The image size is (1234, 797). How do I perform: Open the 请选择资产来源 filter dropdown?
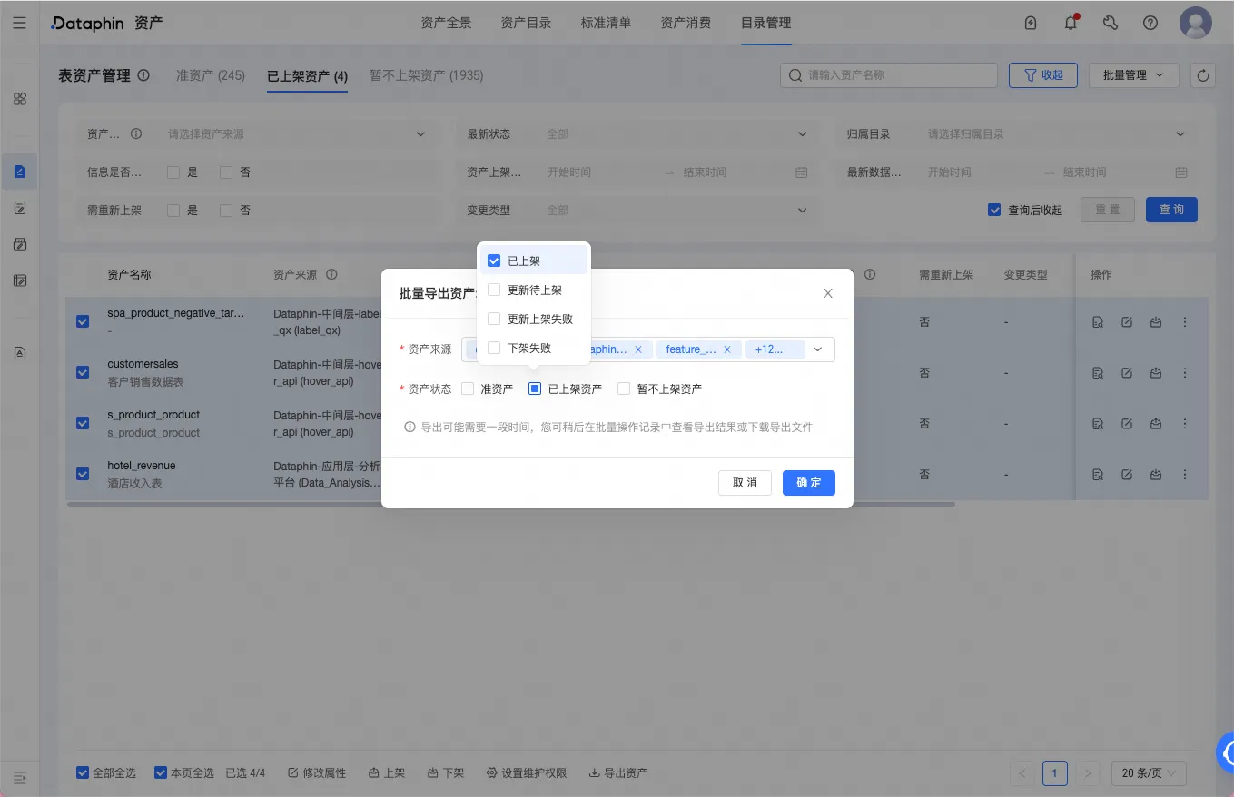pyautogui.click(x=296, y=134)
